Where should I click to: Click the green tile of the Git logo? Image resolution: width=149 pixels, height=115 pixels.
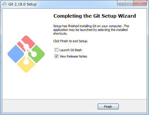point(38,54)
